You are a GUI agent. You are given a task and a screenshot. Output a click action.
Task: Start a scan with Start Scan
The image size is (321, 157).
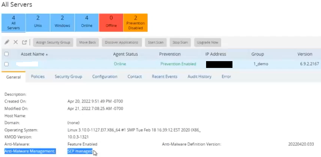click(156, 42)
